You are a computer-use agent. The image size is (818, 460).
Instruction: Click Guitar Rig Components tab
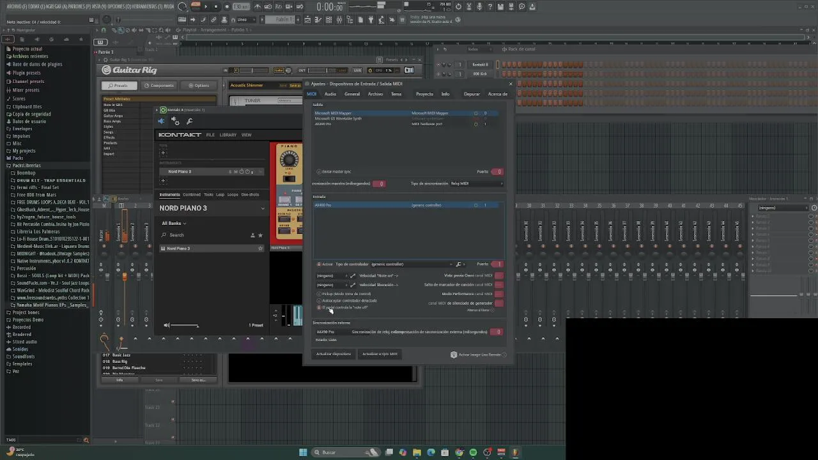pos(158,86)
